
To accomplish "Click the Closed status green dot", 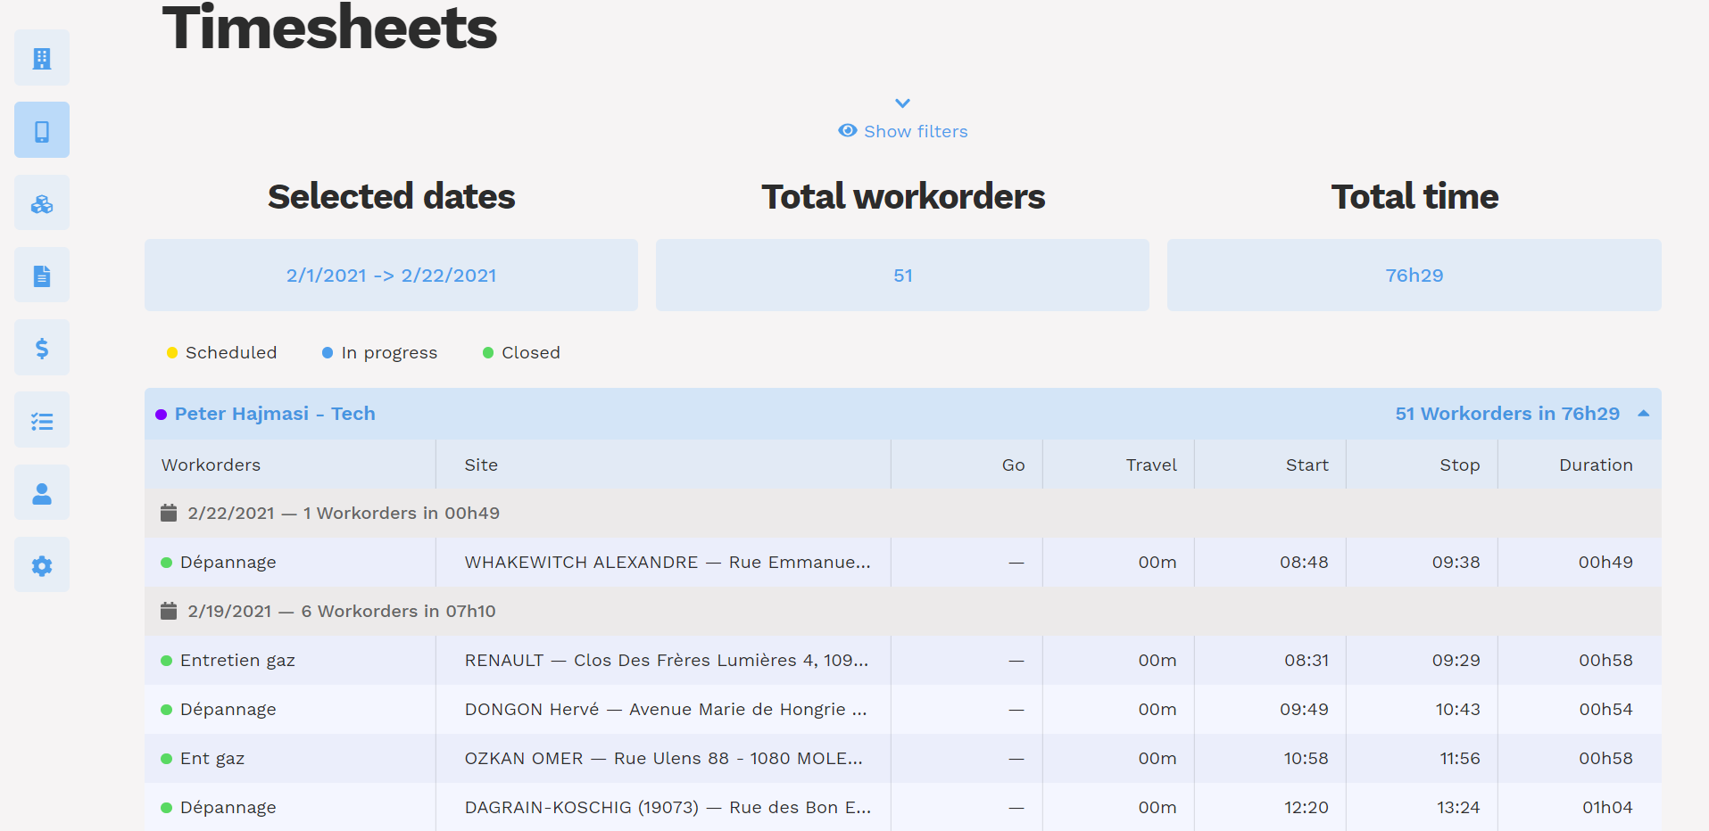I will tap(487, 352).
